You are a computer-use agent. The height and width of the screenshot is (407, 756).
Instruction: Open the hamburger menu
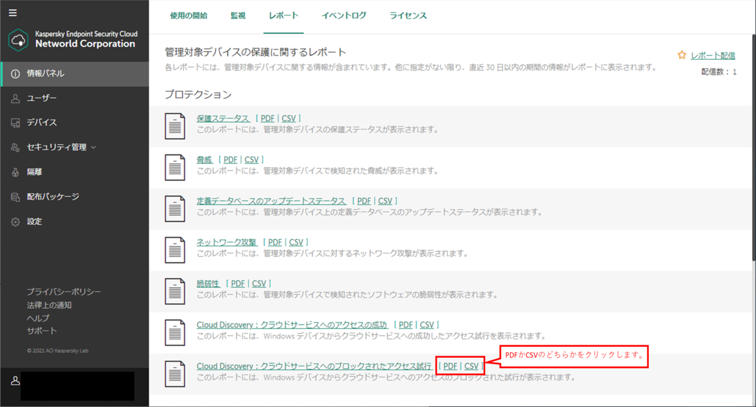[x=13, y=13]
